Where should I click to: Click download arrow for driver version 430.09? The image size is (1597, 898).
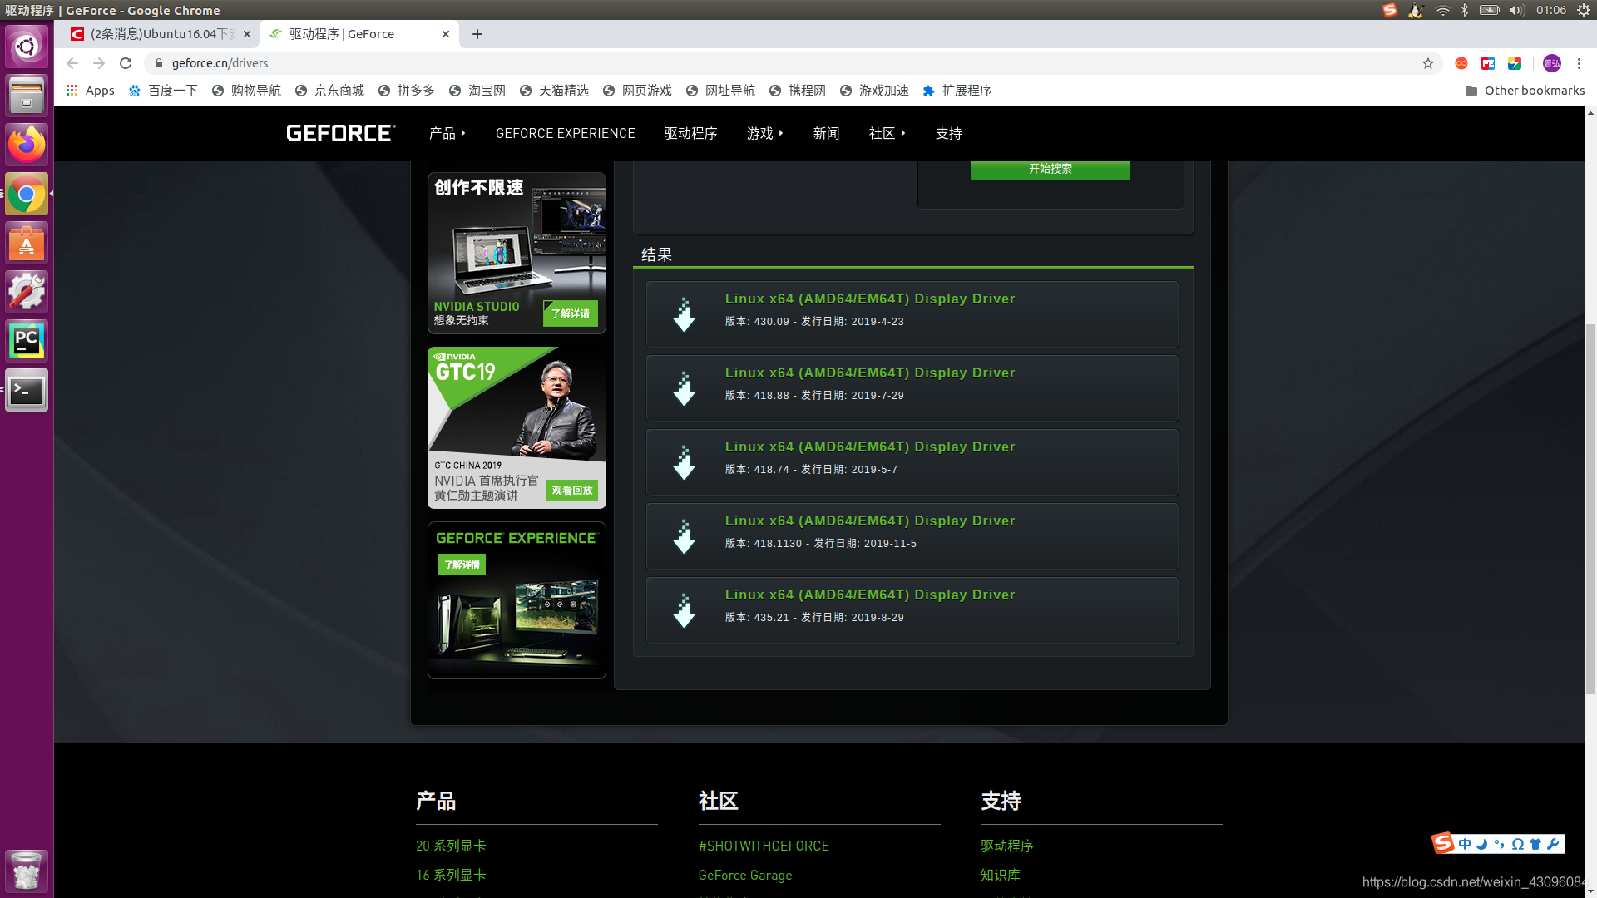(x=684, y=314)
